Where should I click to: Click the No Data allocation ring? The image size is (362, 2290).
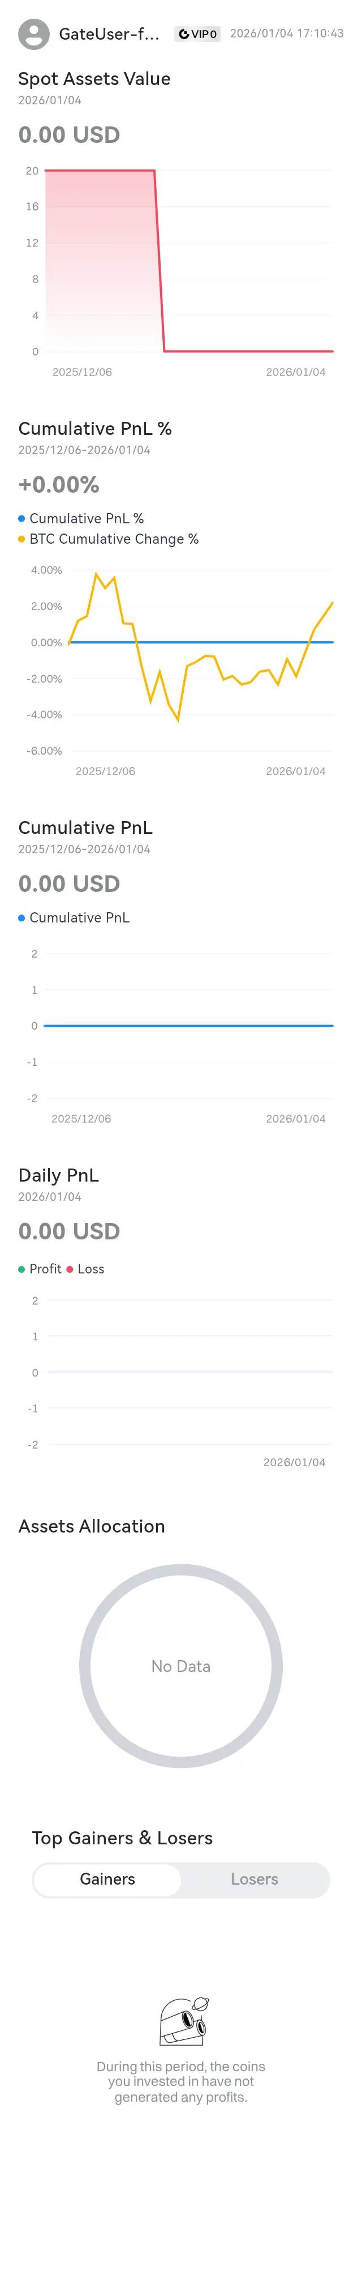click(x=181, y=1665)
